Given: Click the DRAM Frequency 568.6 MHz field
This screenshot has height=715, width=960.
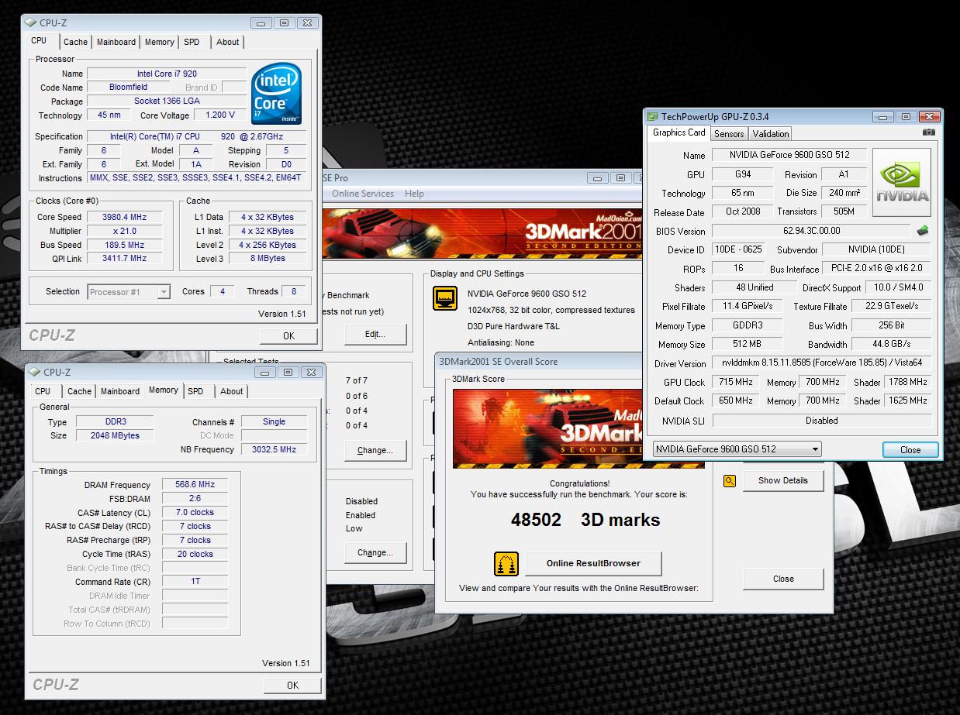Looking at the screenshot, I should [195, 484].
